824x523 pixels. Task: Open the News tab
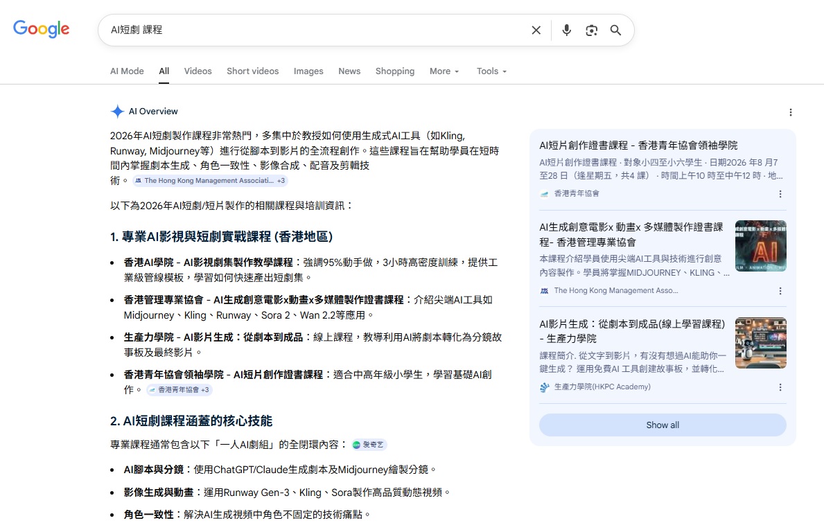pos(349,71)
